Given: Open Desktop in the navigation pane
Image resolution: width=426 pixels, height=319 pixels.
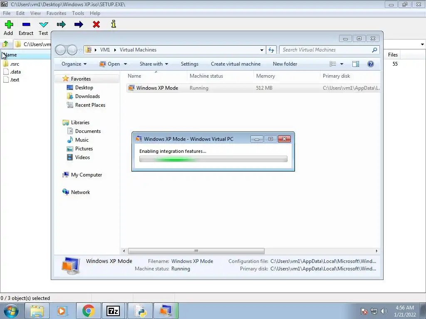Looking at the screenshot, I should tap(84, 88).
